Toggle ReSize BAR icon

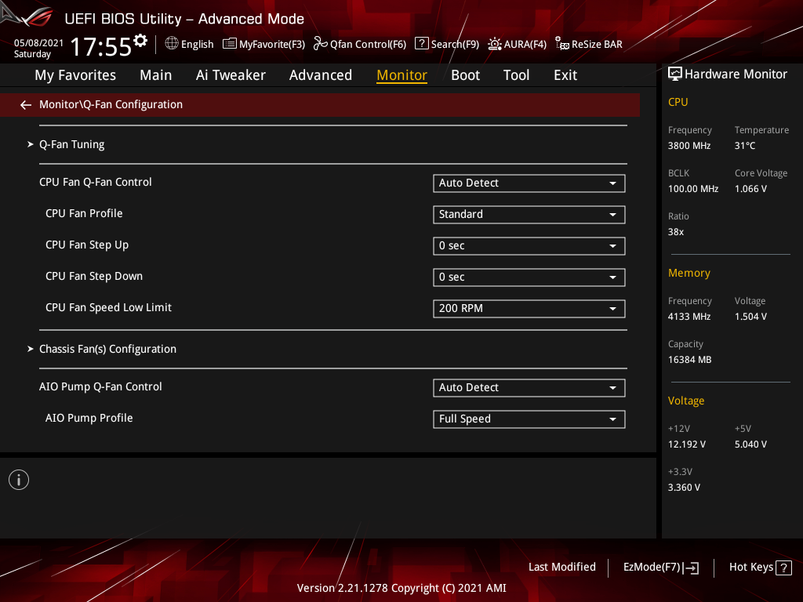(x=561, y=44)
